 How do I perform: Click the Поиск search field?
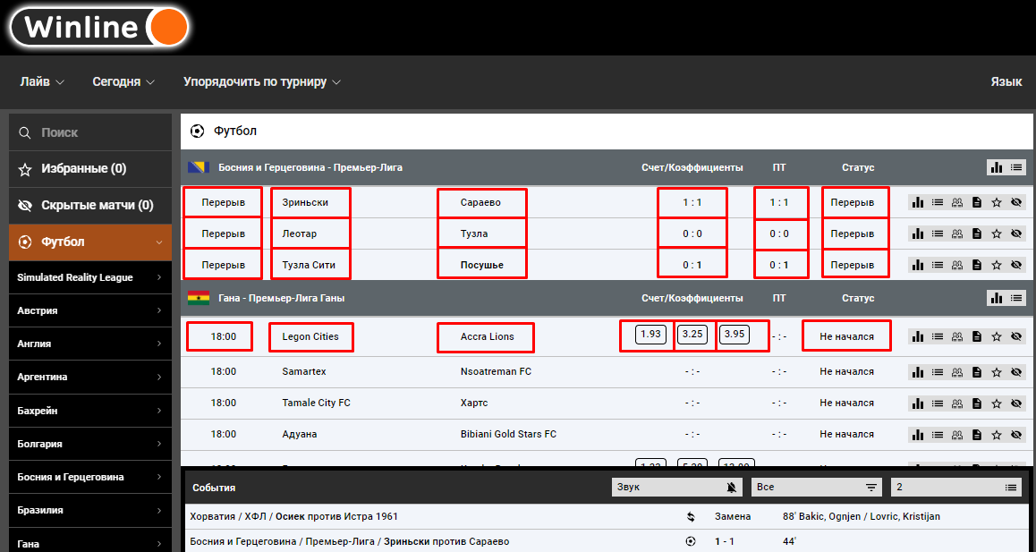(x=90, y=132)
